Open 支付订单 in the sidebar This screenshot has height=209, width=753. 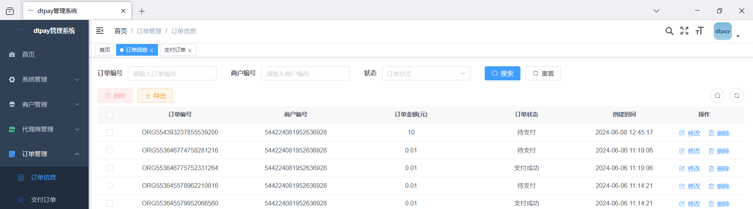pyautogui.click(x=44, y=200)
